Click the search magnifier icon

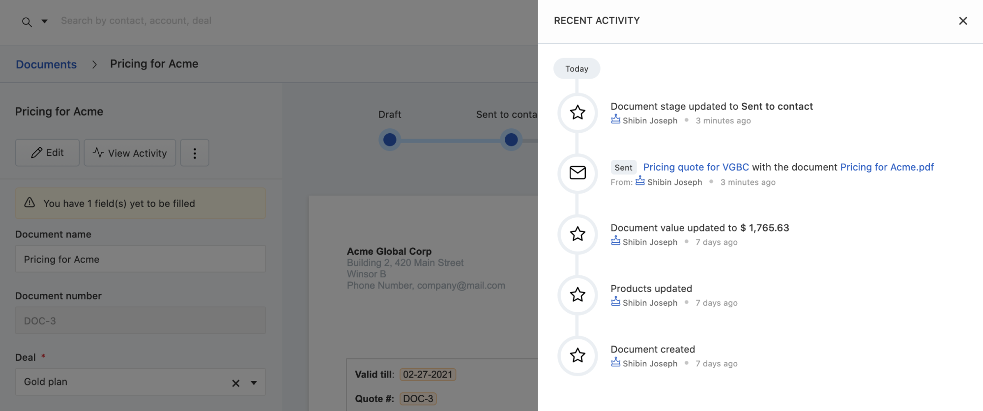tap(27, 22)
